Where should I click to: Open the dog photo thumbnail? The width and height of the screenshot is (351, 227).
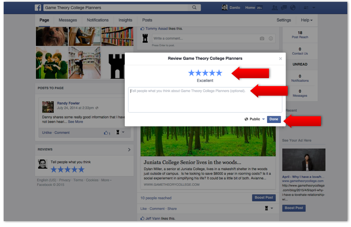(52, 36)
